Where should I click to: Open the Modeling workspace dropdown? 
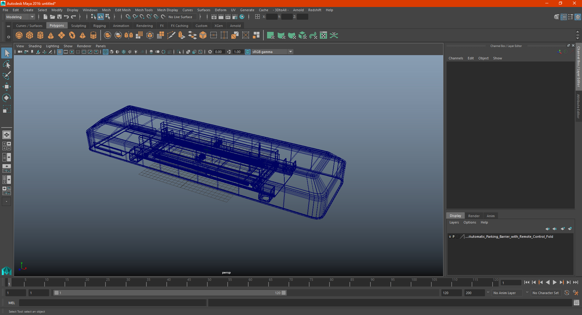(x=20, y=17)
